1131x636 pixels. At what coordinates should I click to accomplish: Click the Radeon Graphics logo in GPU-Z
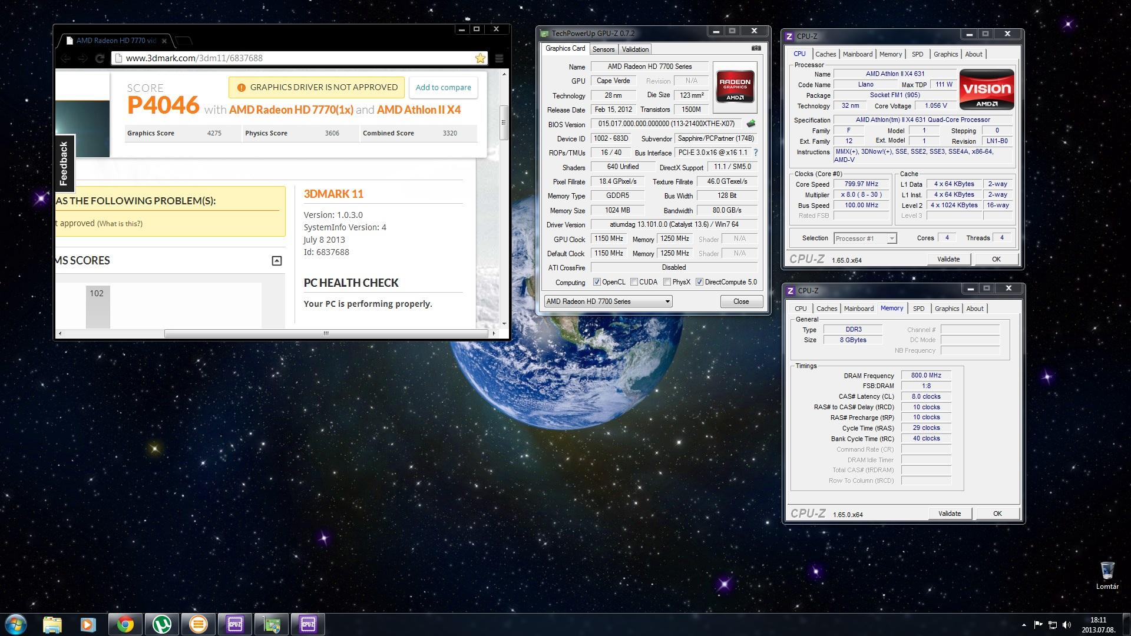point(735,87)
